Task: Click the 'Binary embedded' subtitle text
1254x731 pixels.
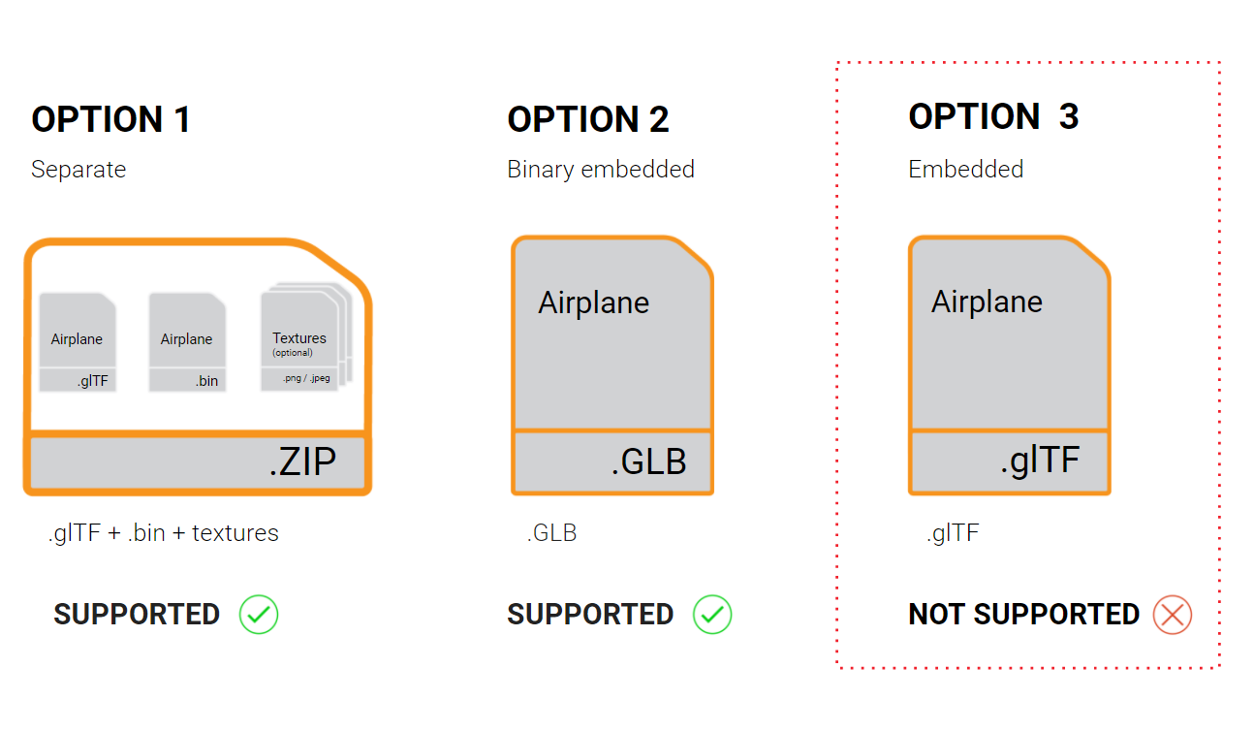Action: (x=601, y=170)
